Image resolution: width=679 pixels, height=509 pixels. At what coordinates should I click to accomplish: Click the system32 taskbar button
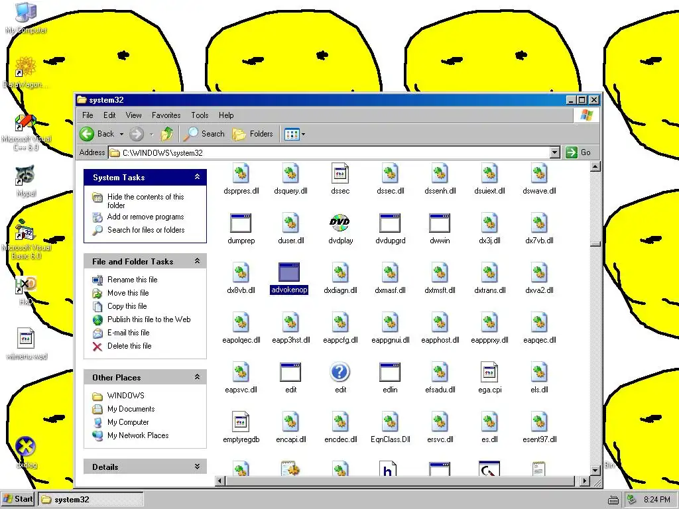point(90,500)
